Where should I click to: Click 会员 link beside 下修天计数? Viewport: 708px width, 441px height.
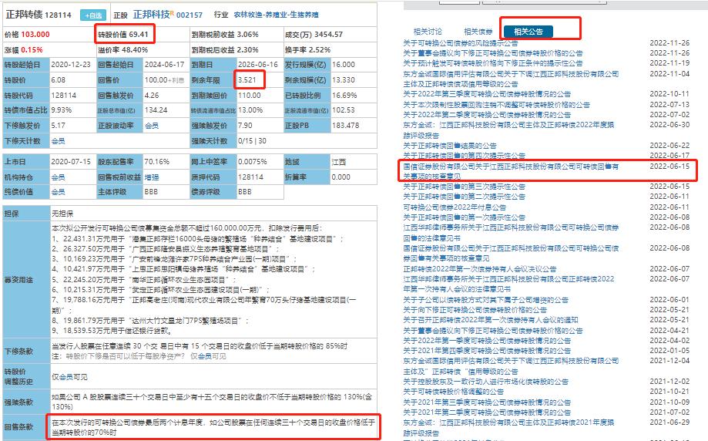(58, 142)
